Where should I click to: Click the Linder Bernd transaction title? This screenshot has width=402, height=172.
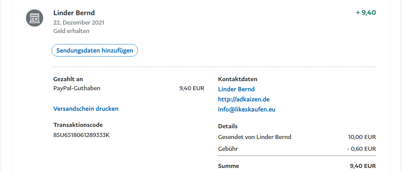tap(74, 12)
